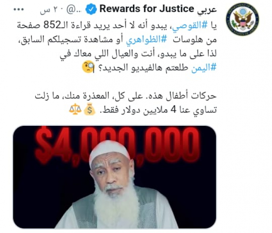
Task: Open the $4,000,000 reward image
Action: (115, 177)
